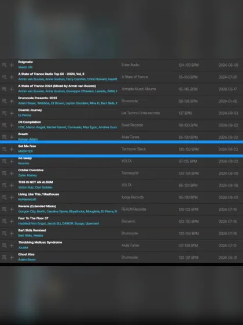Viewport: 243px width, 325px height.
Task: Open Four To The Floor 37 title
Action: [x=34, y=218]
